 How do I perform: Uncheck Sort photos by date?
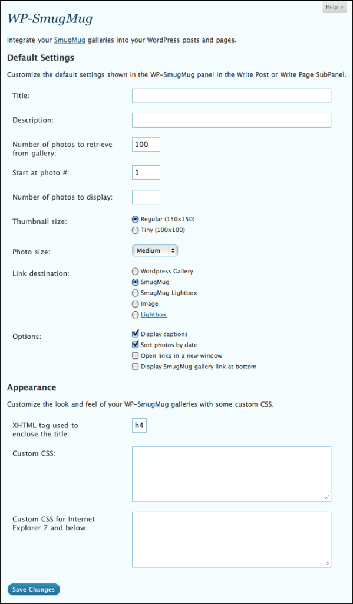135,345
